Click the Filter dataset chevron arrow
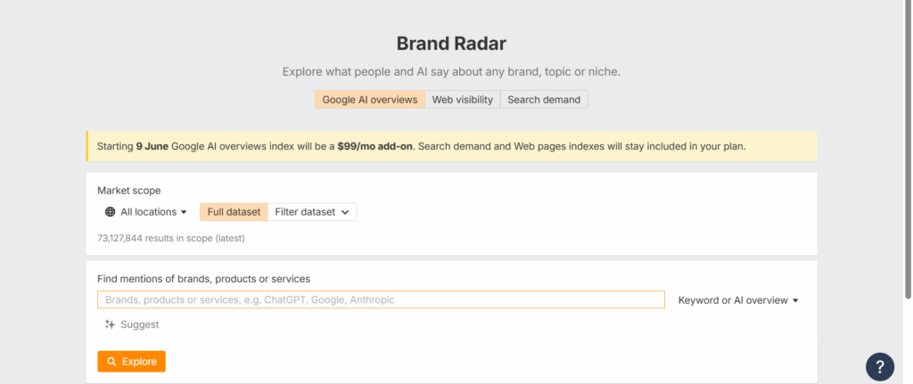The width and height of the screenshot is (913, 384). pyautogui.click(x=345, y=212)
